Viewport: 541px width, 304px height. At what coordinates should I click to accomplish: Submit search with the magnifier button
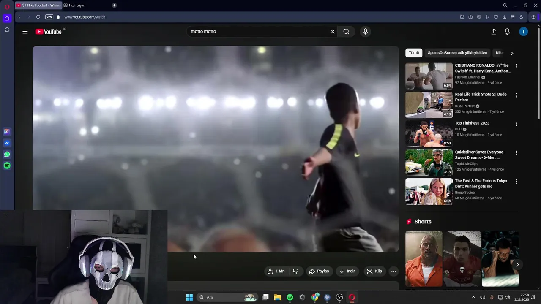pos(346,32)
